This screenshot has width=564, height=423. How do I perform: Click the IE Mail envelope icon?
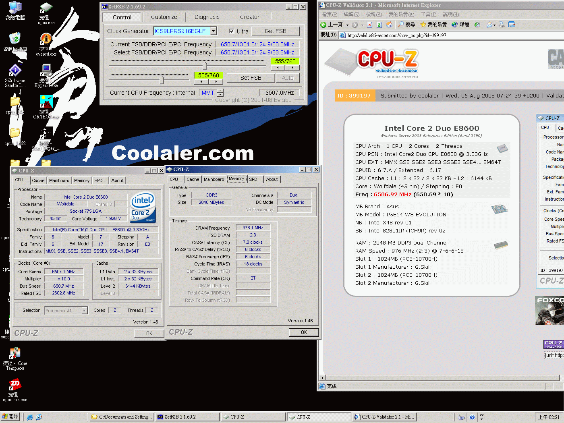489,25
